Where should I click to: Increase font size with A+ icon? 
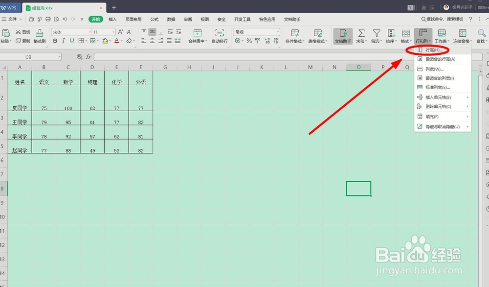120,32
